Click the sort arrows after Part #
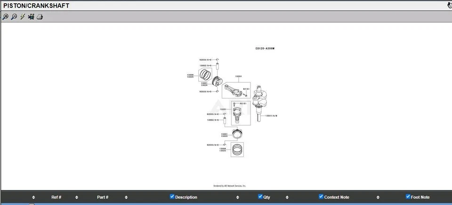This screenshot has width=452, height=205. pyautogui.click(x=126, y=197)
